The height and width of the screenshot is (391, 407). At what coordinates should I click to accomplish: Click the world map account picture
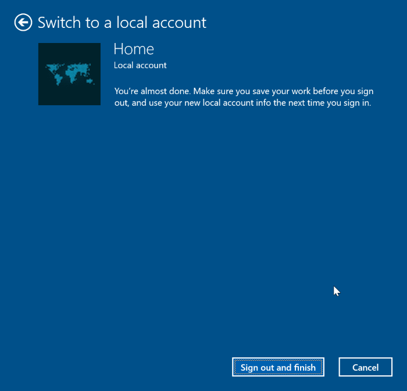[x=69, y=74]
